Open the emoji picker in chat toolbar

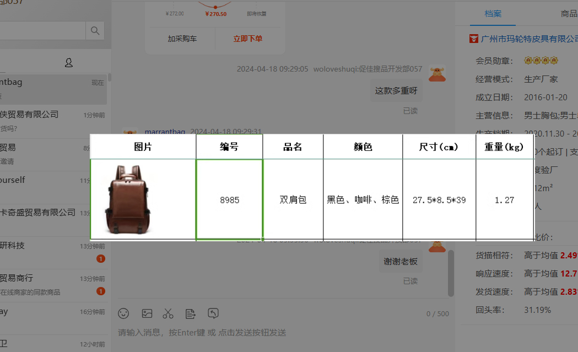123,313
